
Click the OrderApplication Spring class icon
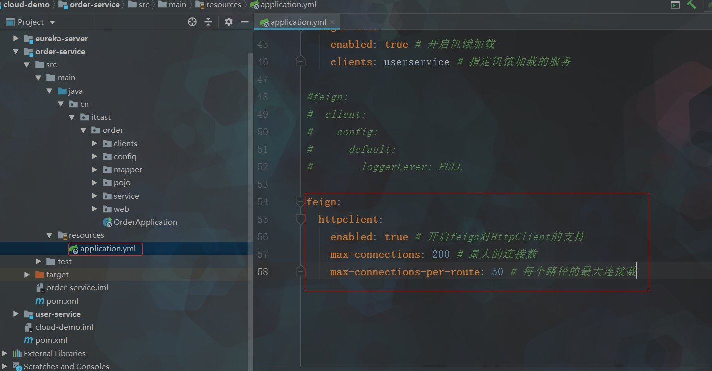click(107, 222)
